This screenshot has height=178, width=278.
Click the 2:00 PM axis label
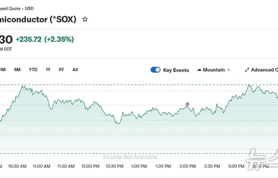point(188,166)
